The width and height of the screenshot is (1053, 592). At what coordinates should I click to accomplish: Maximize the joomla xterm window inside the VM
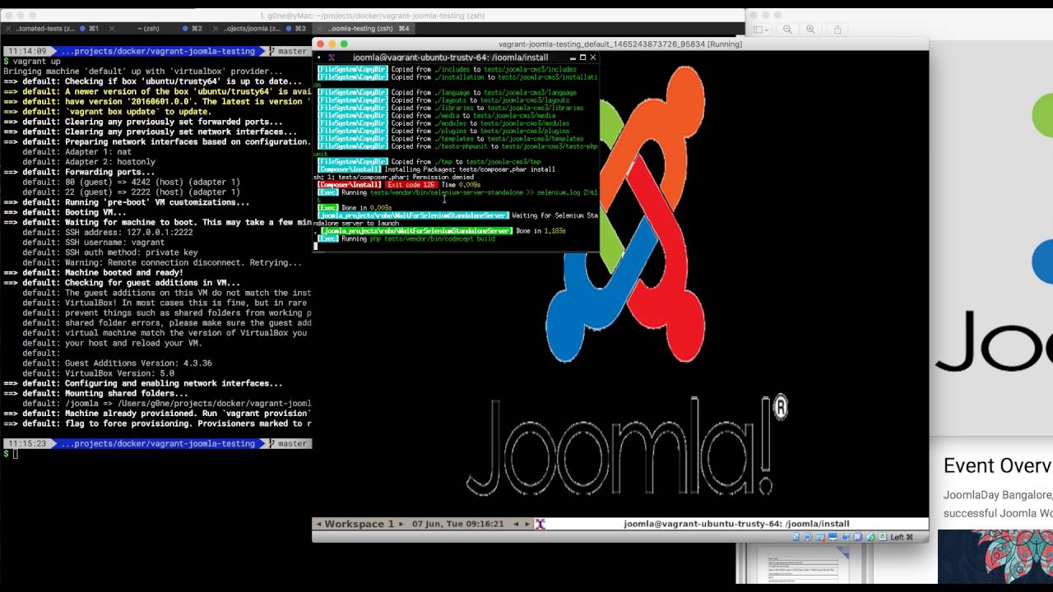point(582,58)
